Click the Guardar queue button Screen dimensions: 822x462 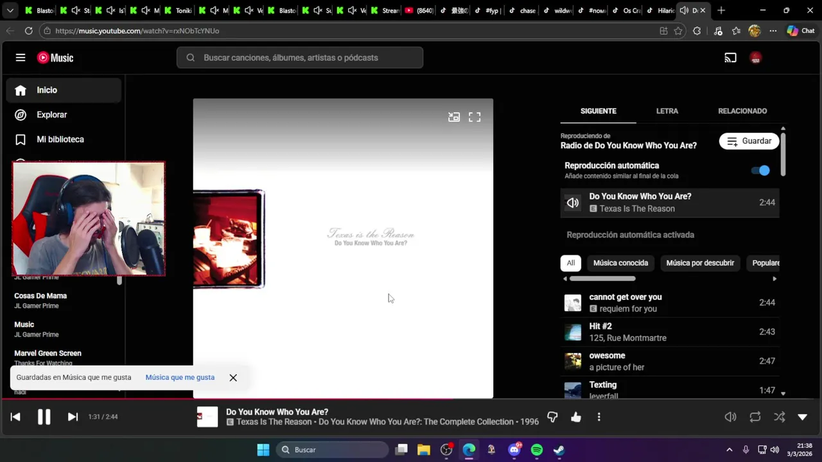pyautogui.click(x=749, y=141)
